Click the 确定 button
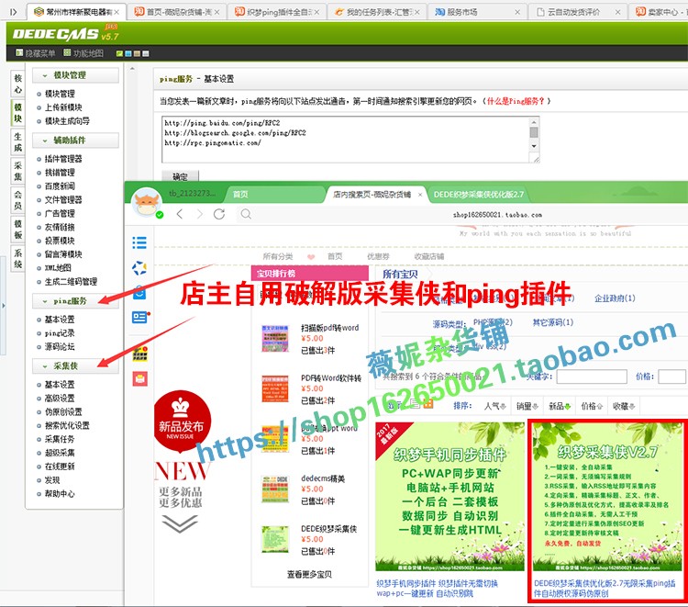The width and height of the screenshot is (688, 607). pyautogui.click(x=180, y=176)
